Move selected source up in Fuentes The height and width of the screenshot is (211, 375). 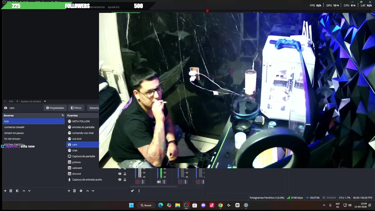[87, 191]
